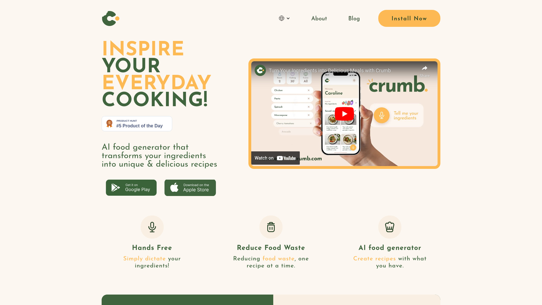Click the '#5 Product of the Day' link

[137, 123]
